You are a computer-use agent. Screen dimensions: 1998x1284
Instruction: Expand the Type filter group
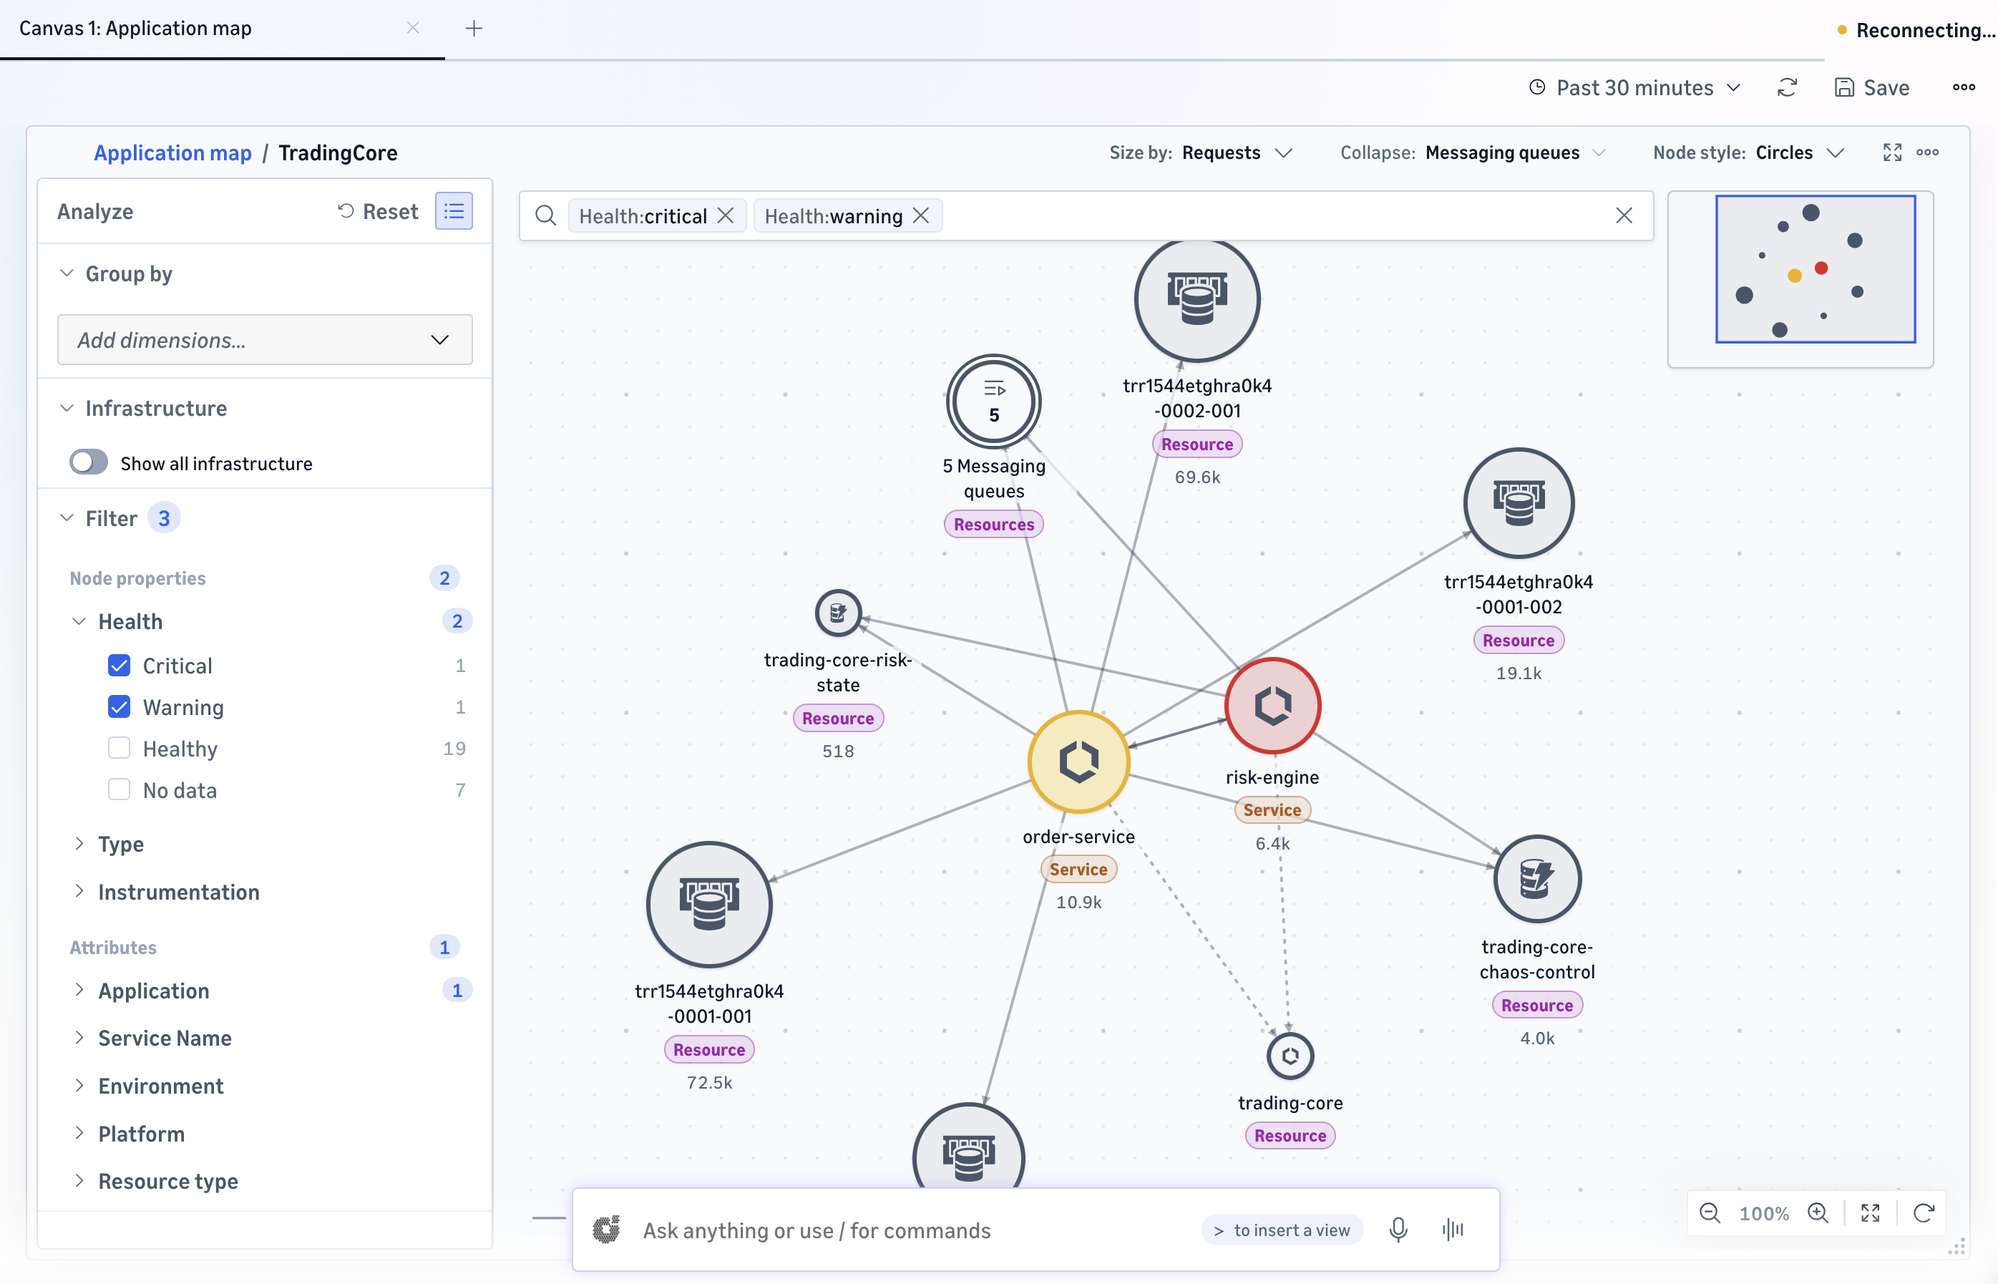point(79,844)
